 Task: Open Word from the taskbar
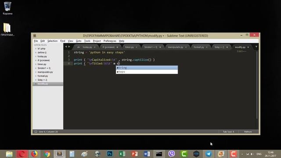(x=147, y=154)
